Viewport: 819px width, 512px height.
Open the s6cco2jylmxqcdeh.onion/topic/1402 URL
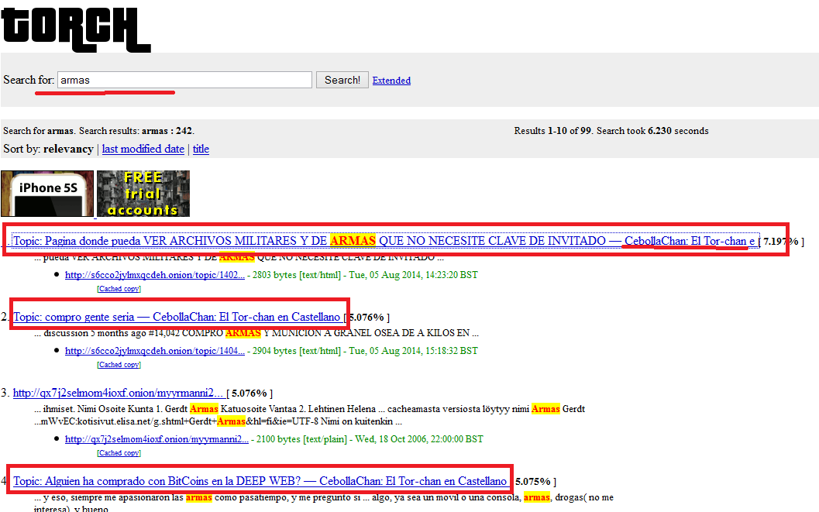tap(155, 274)
